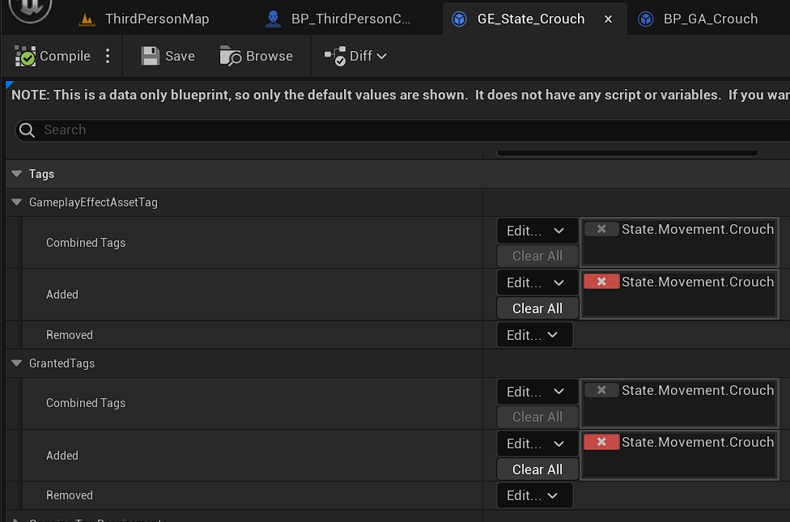The height and width of the screenshot is (522, 790).
Task: Collapse the GameplayEffectAssetTag category
Action: click(x=17, y=202)
